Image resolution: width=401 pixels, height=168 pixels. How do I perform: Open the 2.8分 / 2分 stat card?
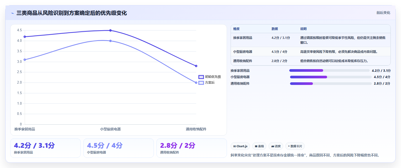click(x=191, y=148)
